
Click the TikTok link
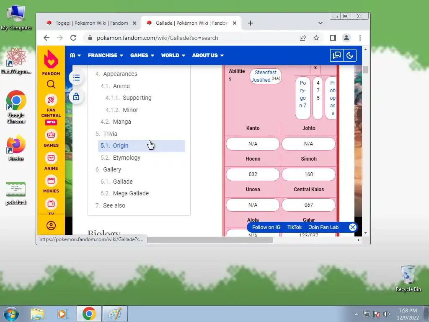295,227
